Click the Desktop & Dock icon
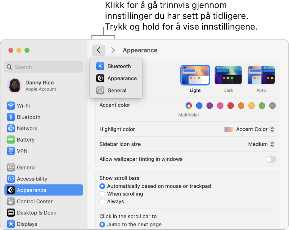The height and width of the screenshot is (230, 289). pyautogui.click(x=11, y=213)
